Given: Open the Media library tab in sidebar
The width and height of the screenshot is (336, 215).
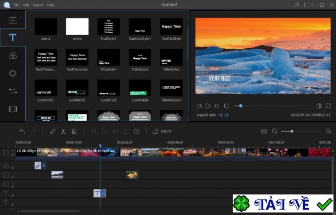Looking at the screenshot, I should pyautogui.click(x=13, y=20).
